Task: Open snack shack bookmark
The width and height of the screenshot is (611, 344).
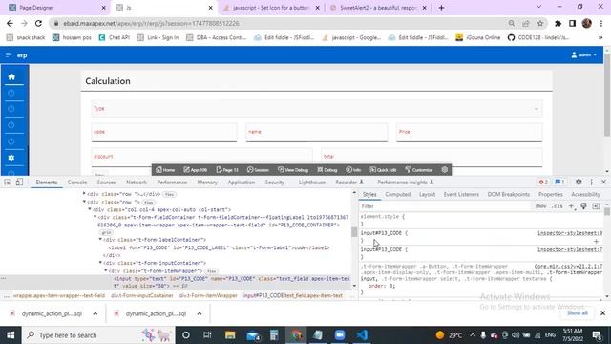Action: point(26,37)
